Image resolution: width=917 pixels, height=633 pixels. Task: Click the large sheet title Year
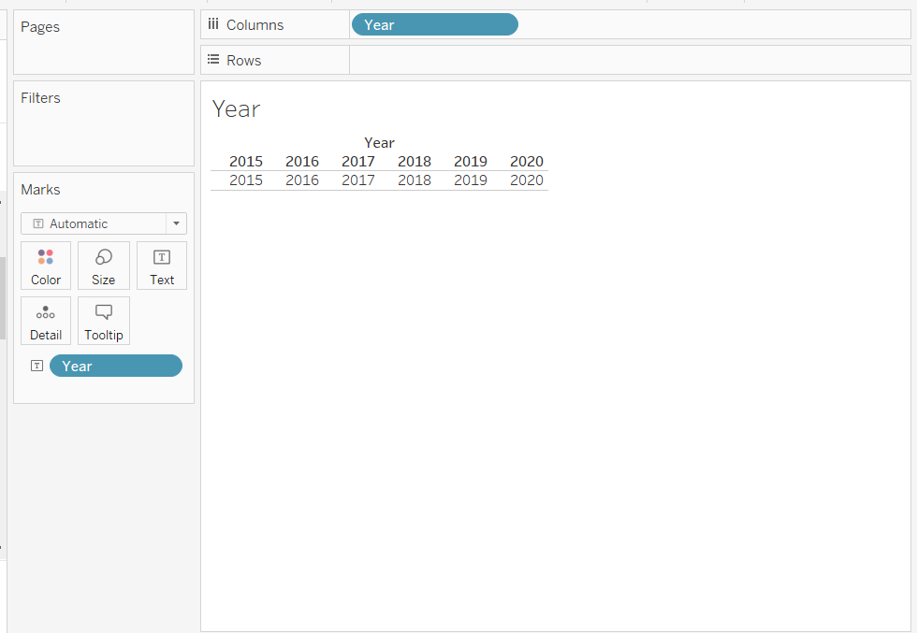[236, 109]
